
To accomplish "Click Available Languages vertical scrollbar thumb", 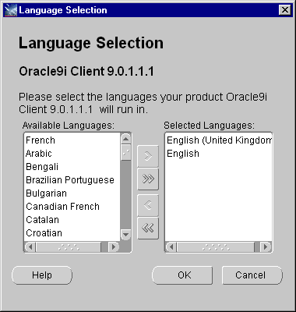I will pos(125,153).
